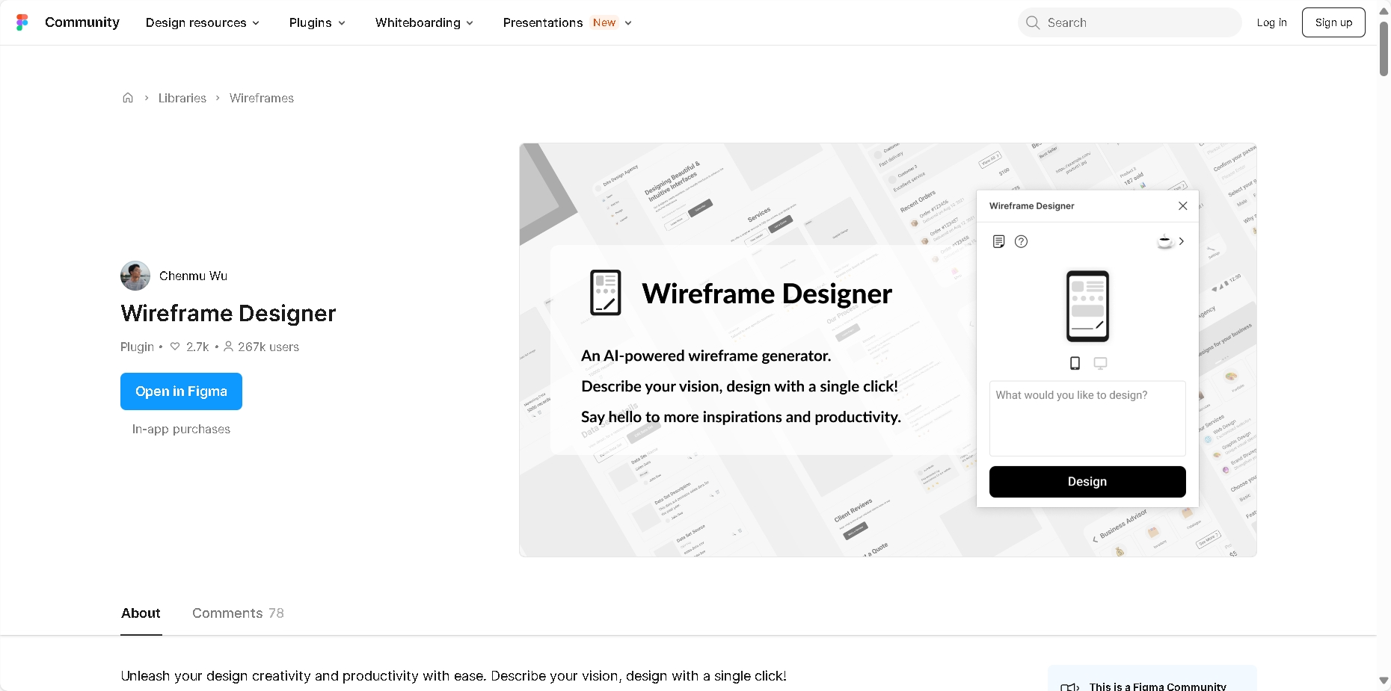Click the Log in link

tap(1271, 22)
